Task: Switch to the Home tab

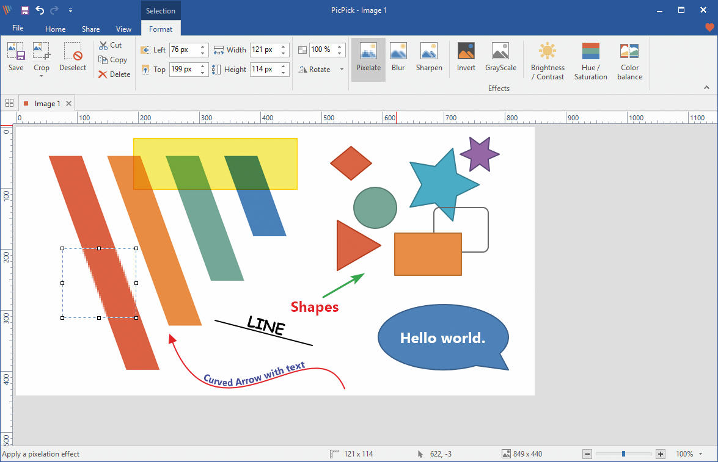Action: point(56,29)
